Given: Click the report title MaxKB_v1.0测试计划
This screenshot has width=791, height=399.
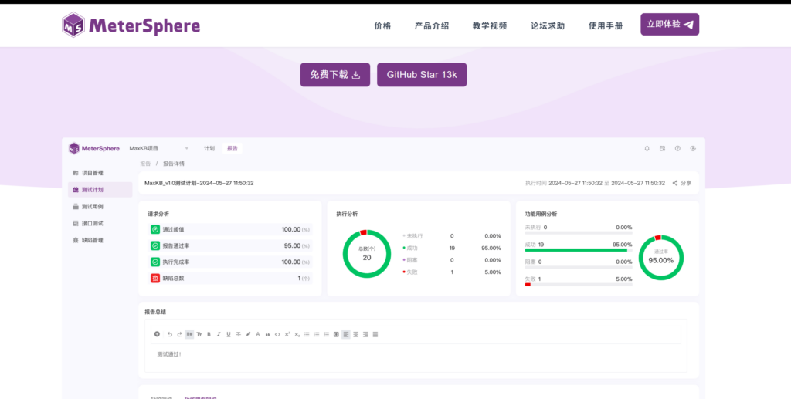Looking at the screenshot, I should pyautogui.click(x=199, y=183).
